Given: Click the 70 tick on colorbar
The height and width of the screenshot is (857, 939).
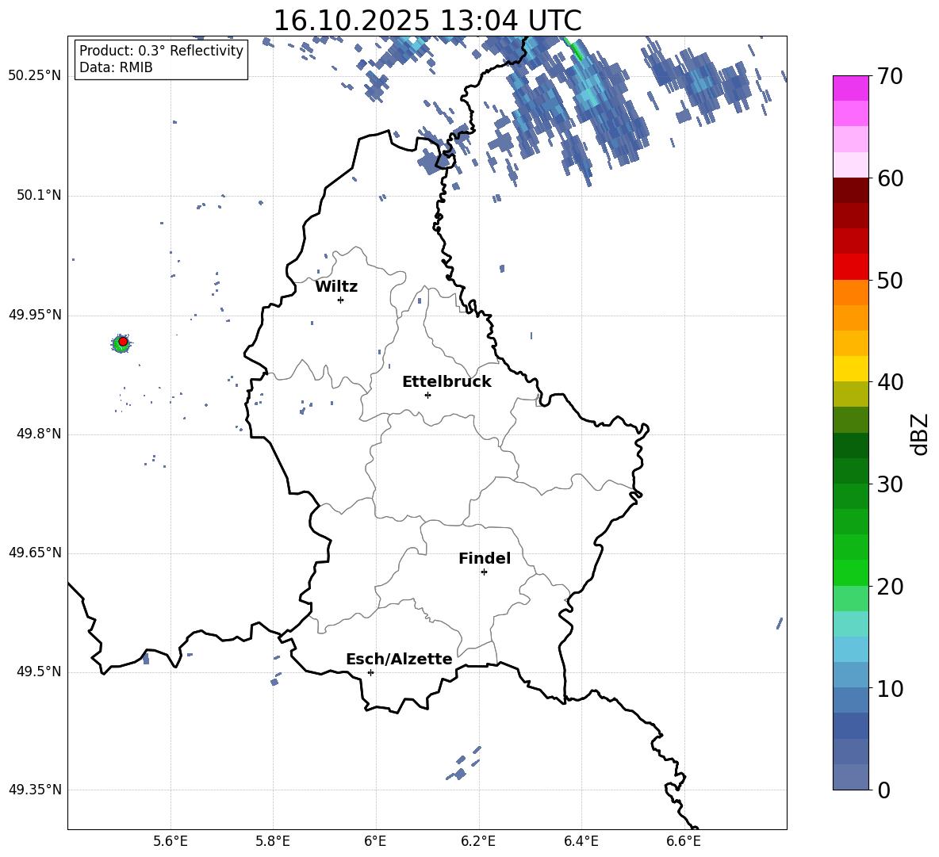Looking at the screenshot, I should 890,76.
